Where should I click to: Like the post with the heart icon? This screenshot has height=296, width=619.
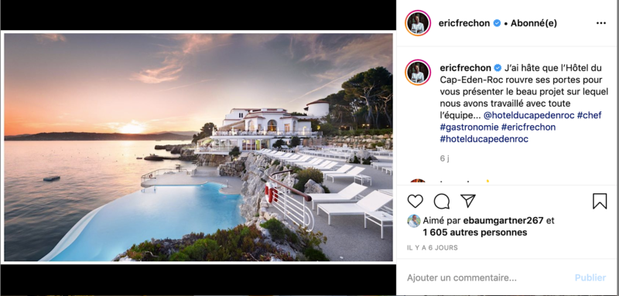coord(415,201)
